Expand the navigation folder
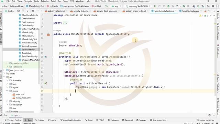The image size is (220, 124). click(x=7, y=105)
